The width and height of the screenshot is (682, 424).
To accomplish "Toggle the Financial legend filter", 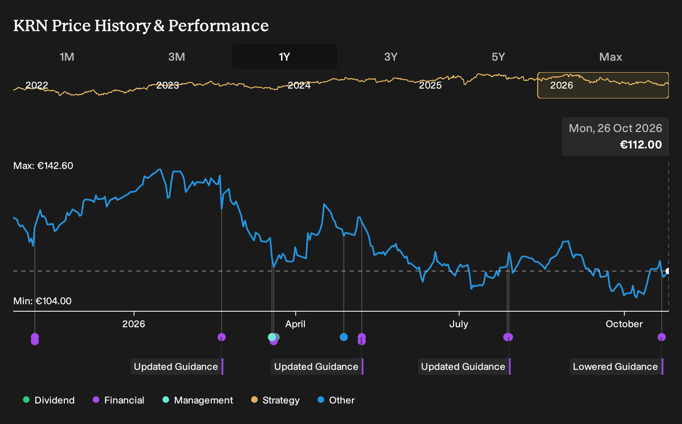I will click(119, 400).
